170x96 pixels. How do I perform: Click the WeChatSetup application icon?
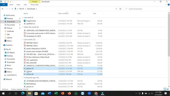point(25,84)
